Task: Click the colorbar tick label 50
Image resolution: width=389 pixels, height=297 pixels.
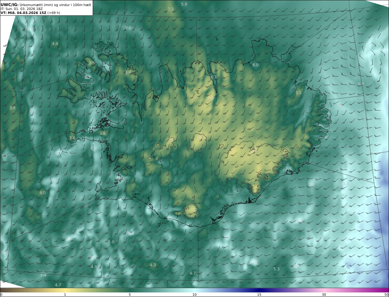Action: pyautogui.click(x=387, y=295)
